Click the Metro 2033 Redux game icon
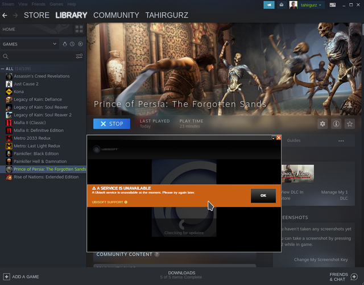Viewport: 364px width, 285px height. 9,138
